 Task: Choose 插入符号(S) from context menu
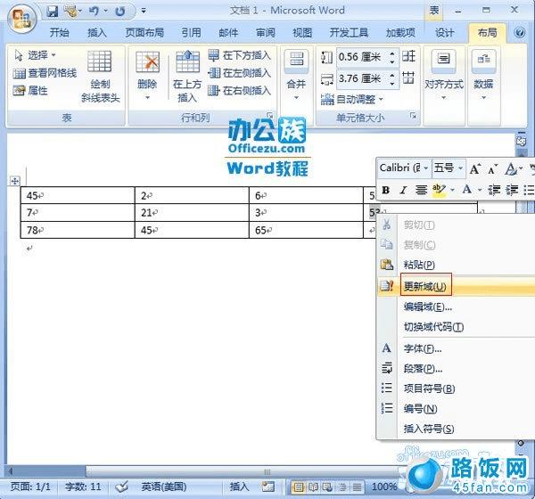pyautogui.click(x=456, y=429)
